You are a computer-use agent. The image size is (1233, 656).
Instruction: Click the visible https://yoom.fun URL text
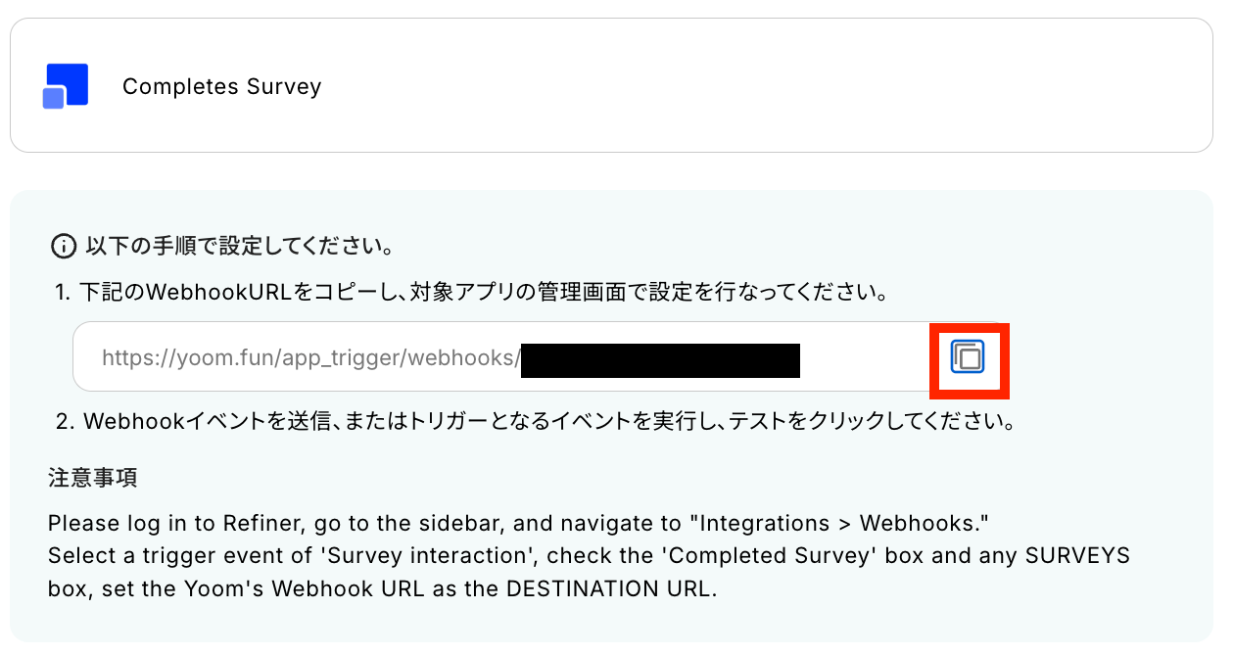click(309, 358)
